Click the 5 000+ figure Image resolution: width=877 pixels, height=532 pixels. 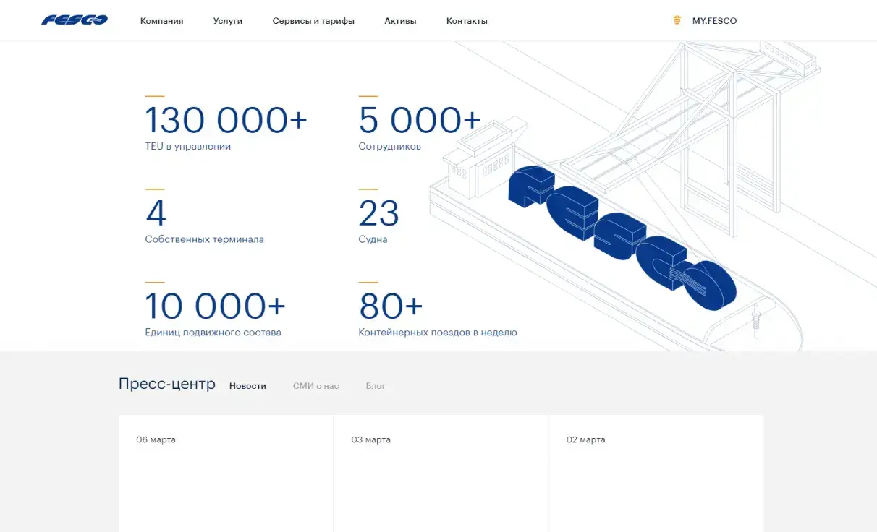pyautogui.click(x=420, y=120)
